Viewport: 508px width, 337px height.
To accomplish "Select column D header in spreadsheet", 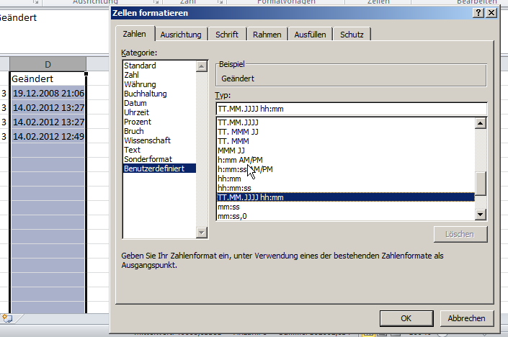I will 48,64.
